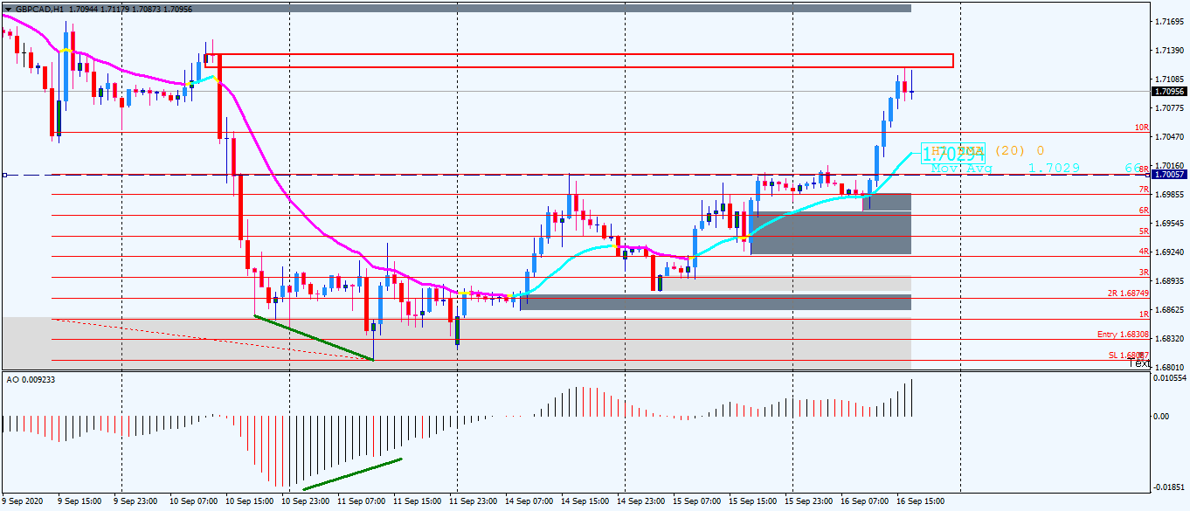This screenshot has height=511, width=1190.
Task: Click the 11 Sep 07:00 time label
Action: click(361, 501)
